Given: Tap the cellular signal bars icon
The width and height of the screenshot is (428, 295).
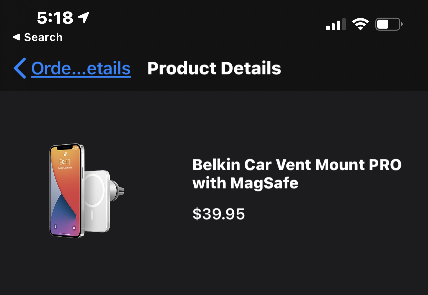Looking at the screenshot, I should point(335,25).
